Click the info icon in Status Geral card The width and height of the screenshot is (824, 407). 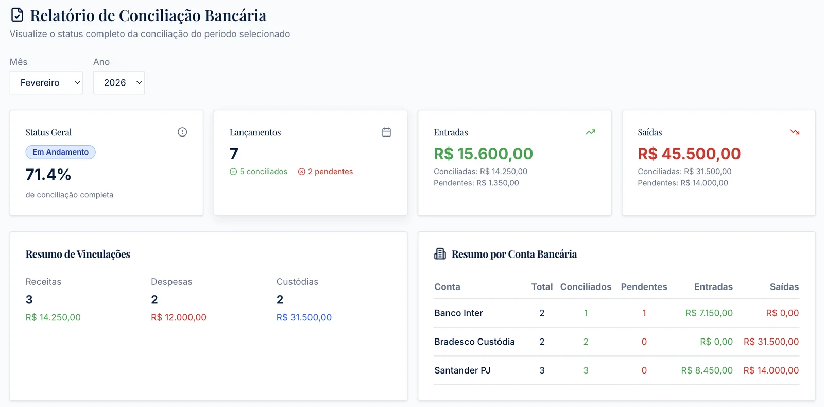[x=182, y=132]
